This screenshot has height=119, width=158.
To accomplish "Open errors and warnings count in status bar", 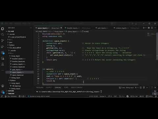I will (22, 96).
